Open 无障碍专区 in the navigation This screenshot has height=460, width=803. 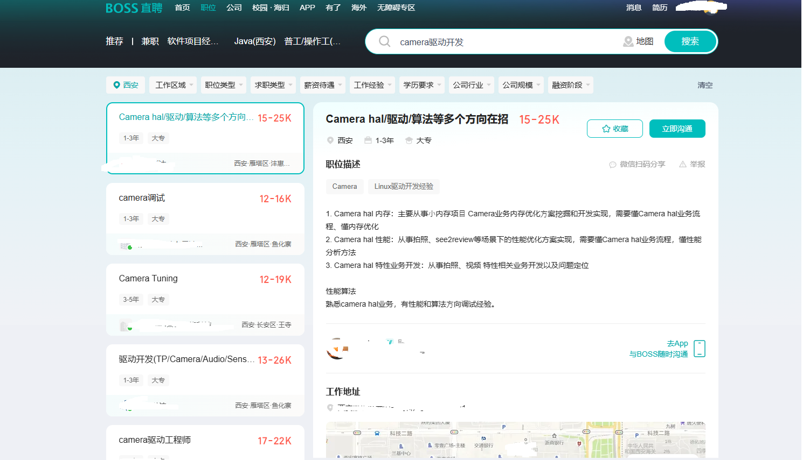coord(396,8)
